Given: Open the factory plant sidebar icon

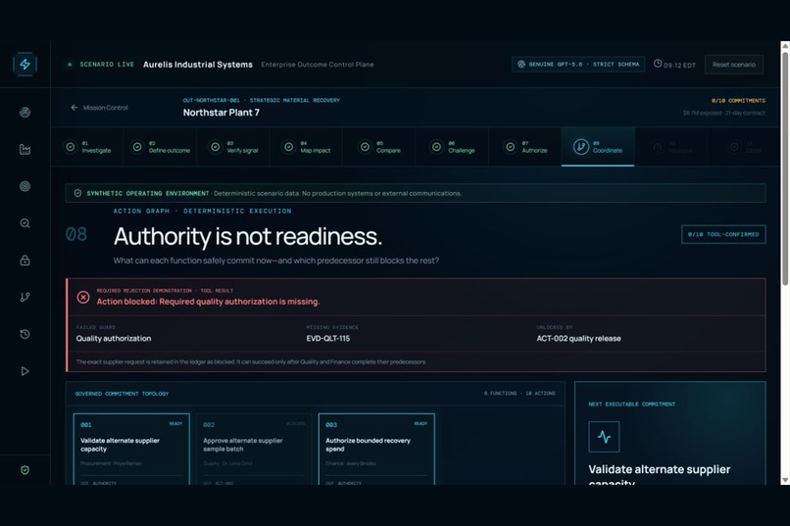Looking at the screenshot, I should 25,149.
